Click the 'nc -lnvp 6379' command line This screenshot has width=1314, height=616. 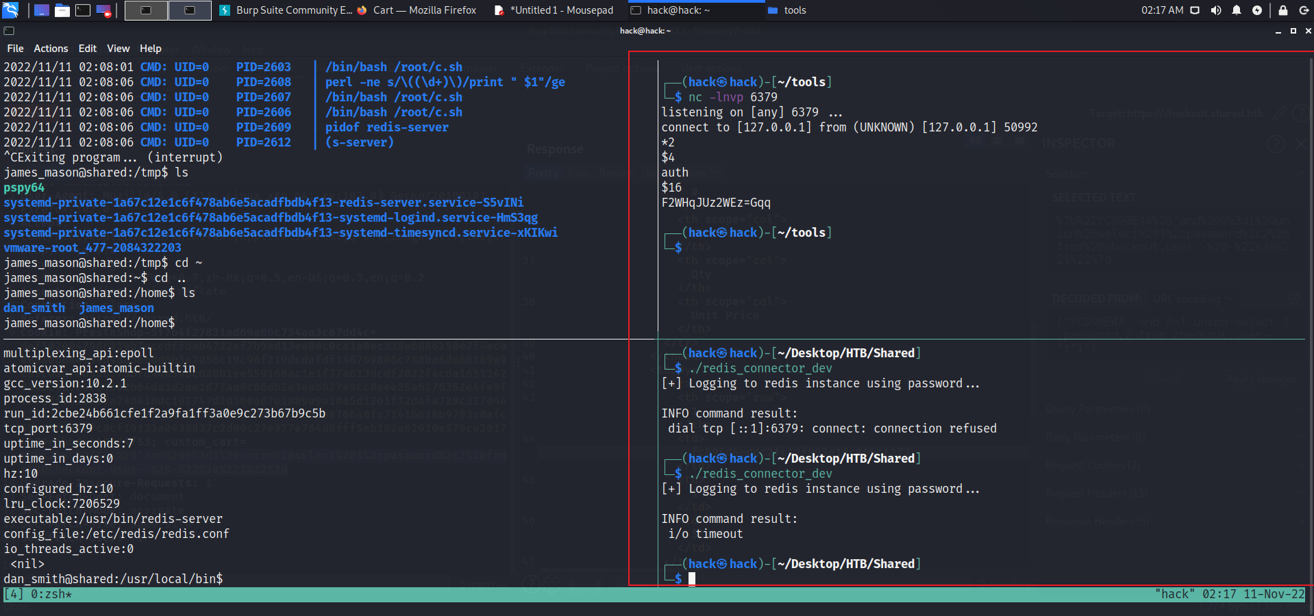pyautogui.click(x=733, y=97)
